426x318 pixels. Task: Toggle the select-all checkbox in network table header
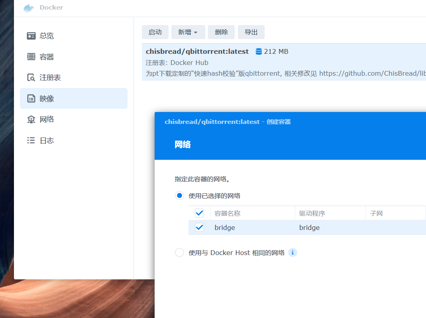point(199,213)
